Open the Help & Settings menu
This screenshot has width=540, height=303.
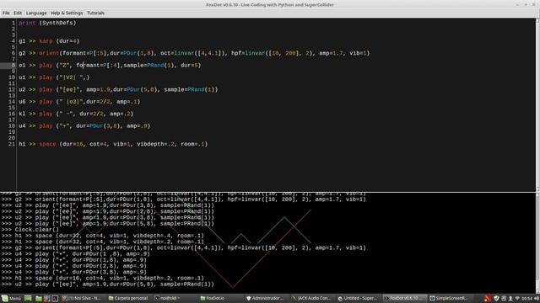[67, 13]
